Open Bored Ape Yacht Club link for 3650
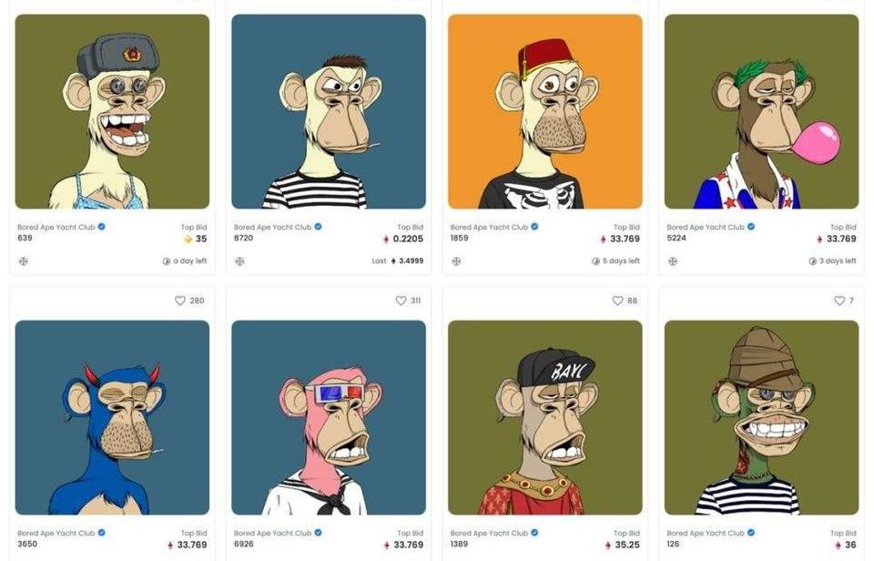The width and height of the screenshot is (874, 561). click(56, 533)
